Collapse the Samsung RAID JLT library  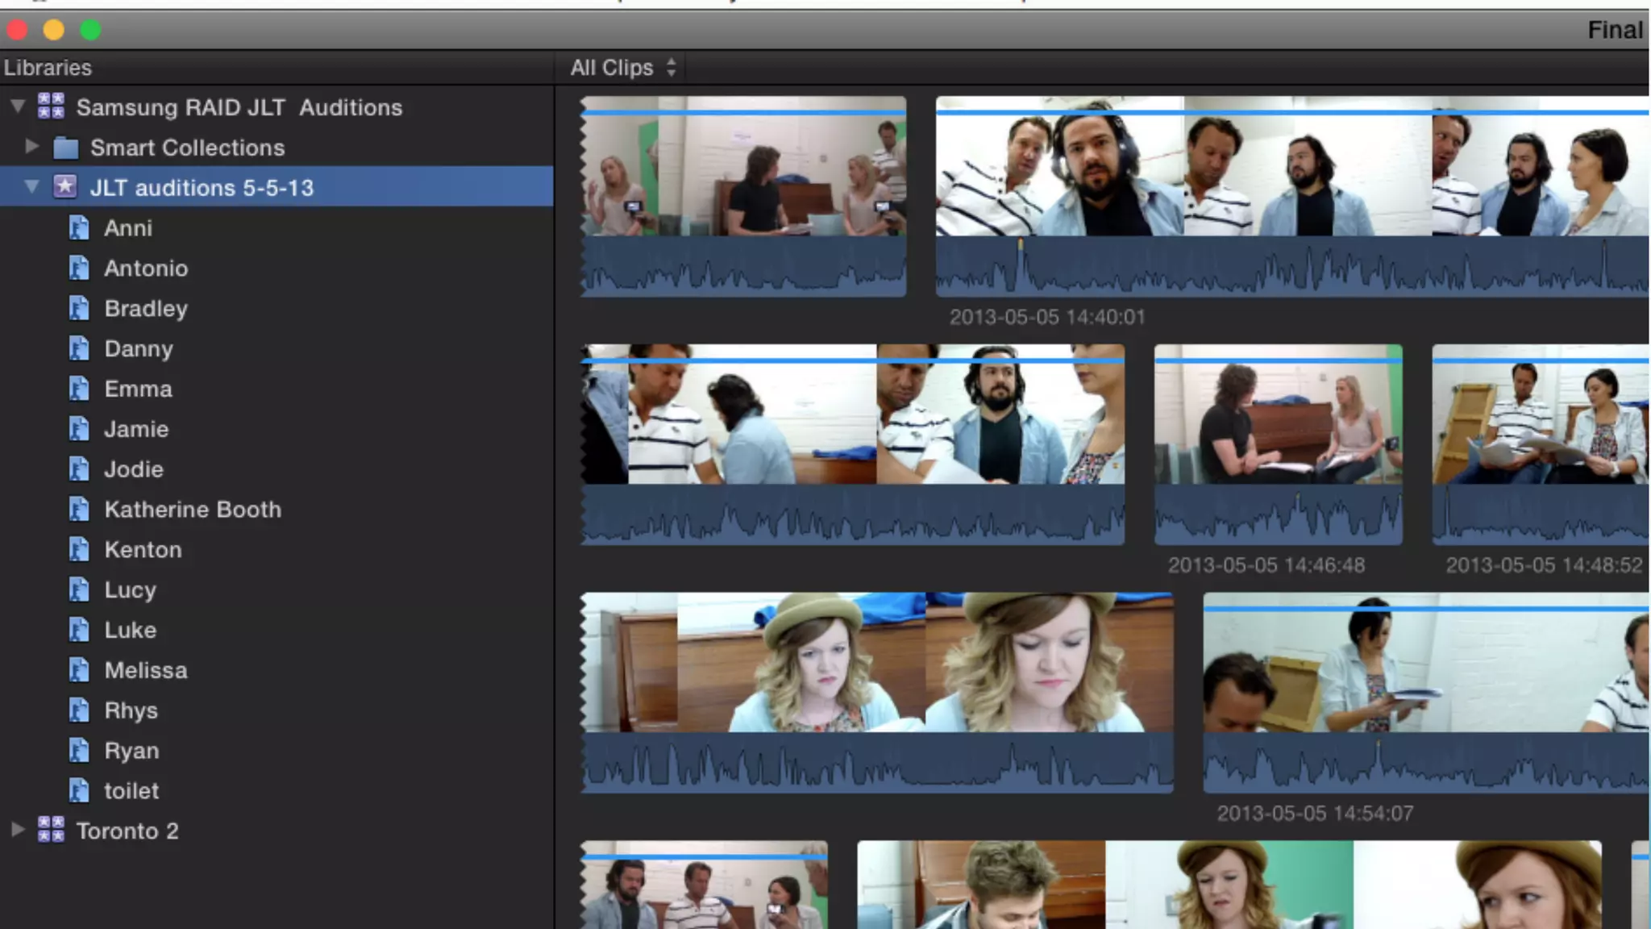[18, 106]
